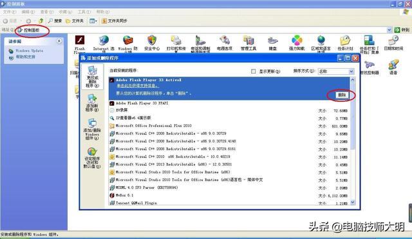Select Visual C++ 2008 Redistributable 9.0.30729 row
Screen dimensions: 412x239
229,133
